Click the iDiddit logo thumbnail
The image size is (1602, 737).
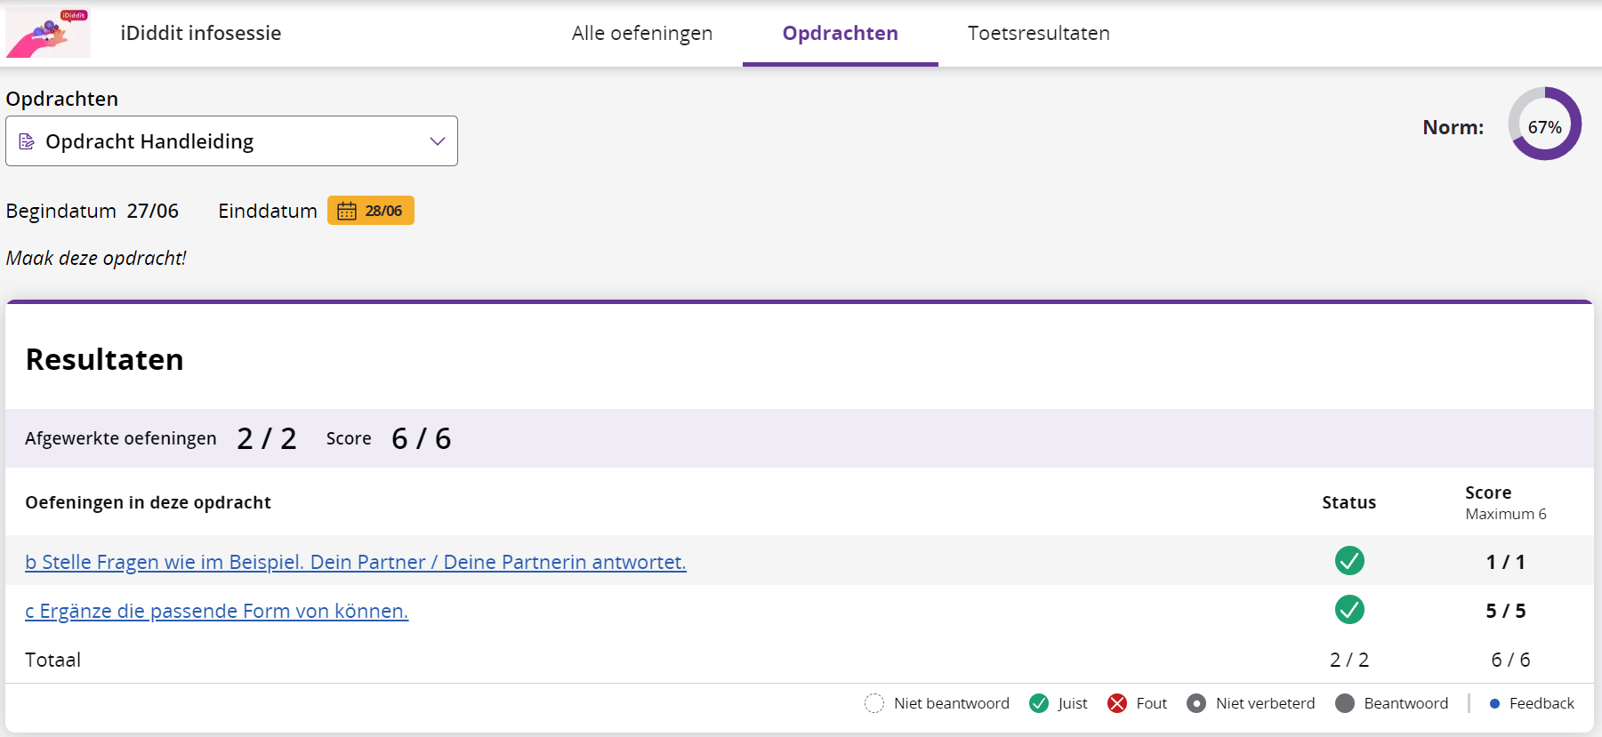click(x=48, y=33)
